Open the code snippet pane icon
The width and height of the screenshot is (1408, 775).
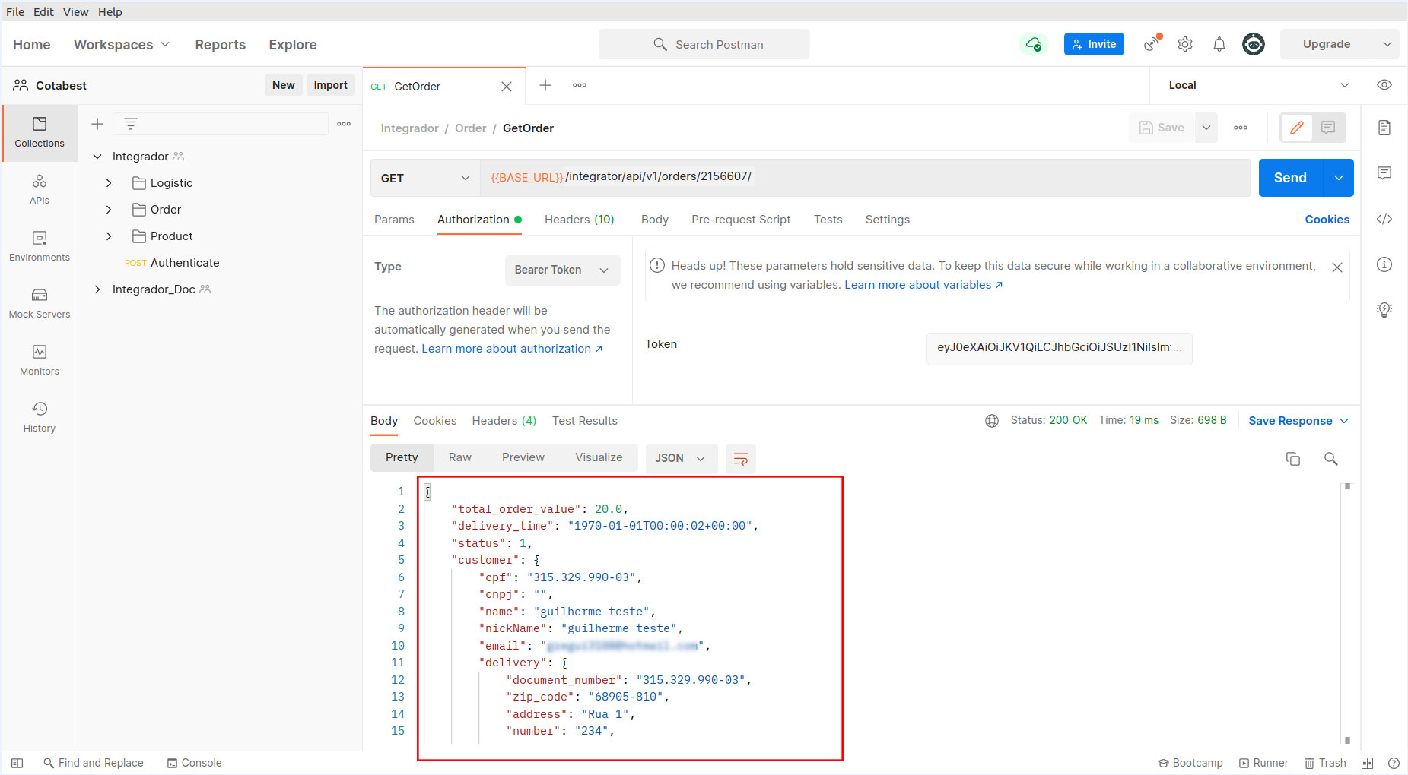[x=1384, y=219]
